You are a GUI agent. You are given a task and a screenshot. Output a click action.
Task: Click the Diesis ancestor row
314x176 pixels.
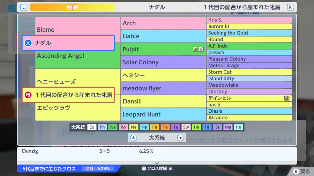(249, 111)
